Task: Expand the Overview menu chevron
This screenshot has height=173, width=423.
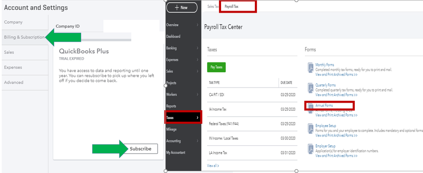Action: [197, 25]
